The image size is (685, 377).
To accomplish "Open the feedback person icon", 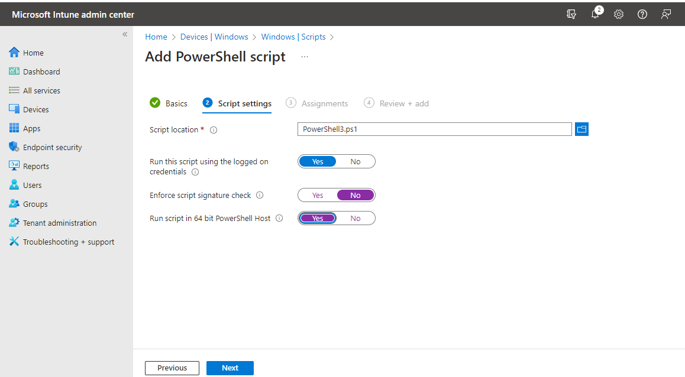I will click(666, 14).
